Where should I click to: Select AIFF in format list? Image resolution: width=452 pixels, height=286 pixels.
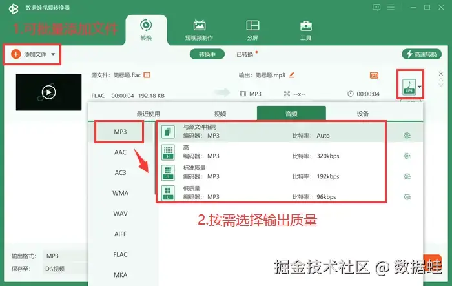120,234
